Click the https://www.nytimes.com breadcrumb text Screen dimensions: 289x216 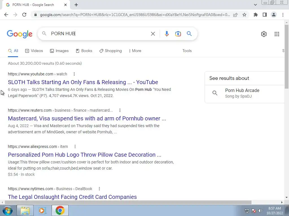point(30,189)
